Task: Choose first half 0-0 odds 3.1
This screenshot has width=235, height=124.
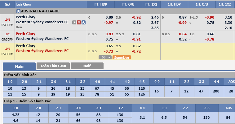Action: pos(142,118)
